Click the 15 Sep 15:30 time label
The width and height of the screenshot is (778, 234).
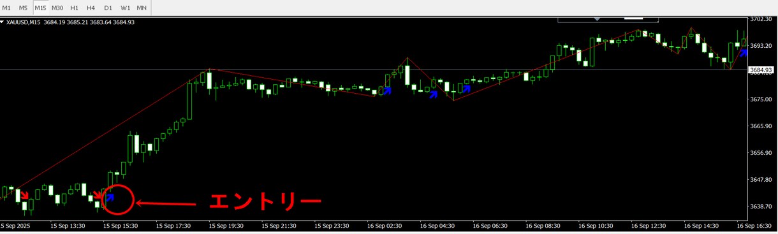121,226
